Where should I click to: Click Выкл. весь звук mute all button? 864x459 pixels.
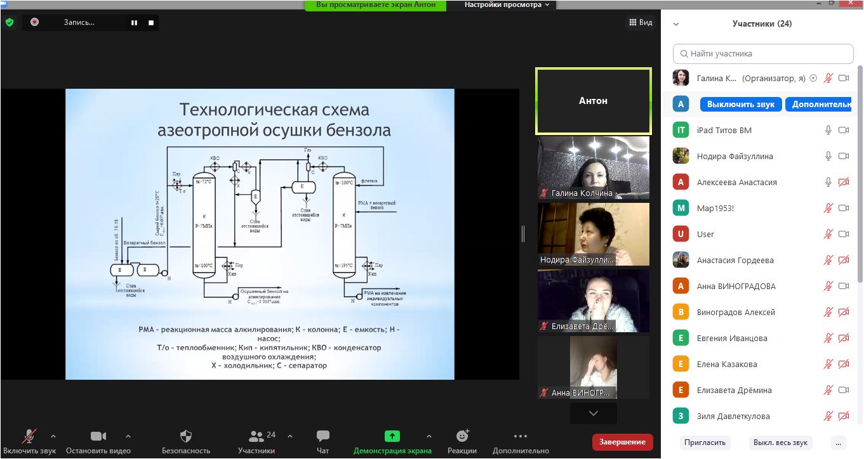(x=780, y=443)
